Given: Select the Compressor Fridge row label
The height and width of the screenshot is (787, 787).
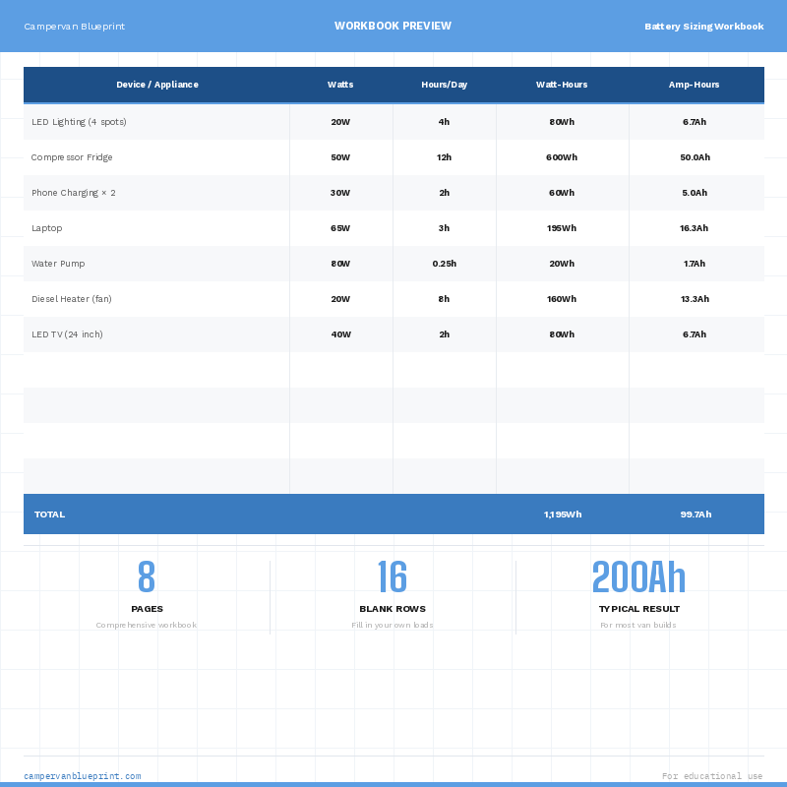Looking at the screenshot, I should (x=72, y=157).
